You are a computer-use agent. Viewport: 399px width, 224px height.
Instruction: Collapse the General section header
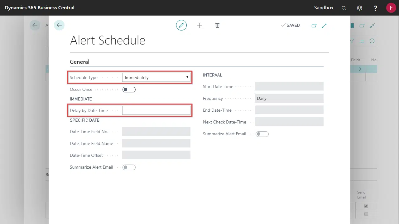coord(79,62)
